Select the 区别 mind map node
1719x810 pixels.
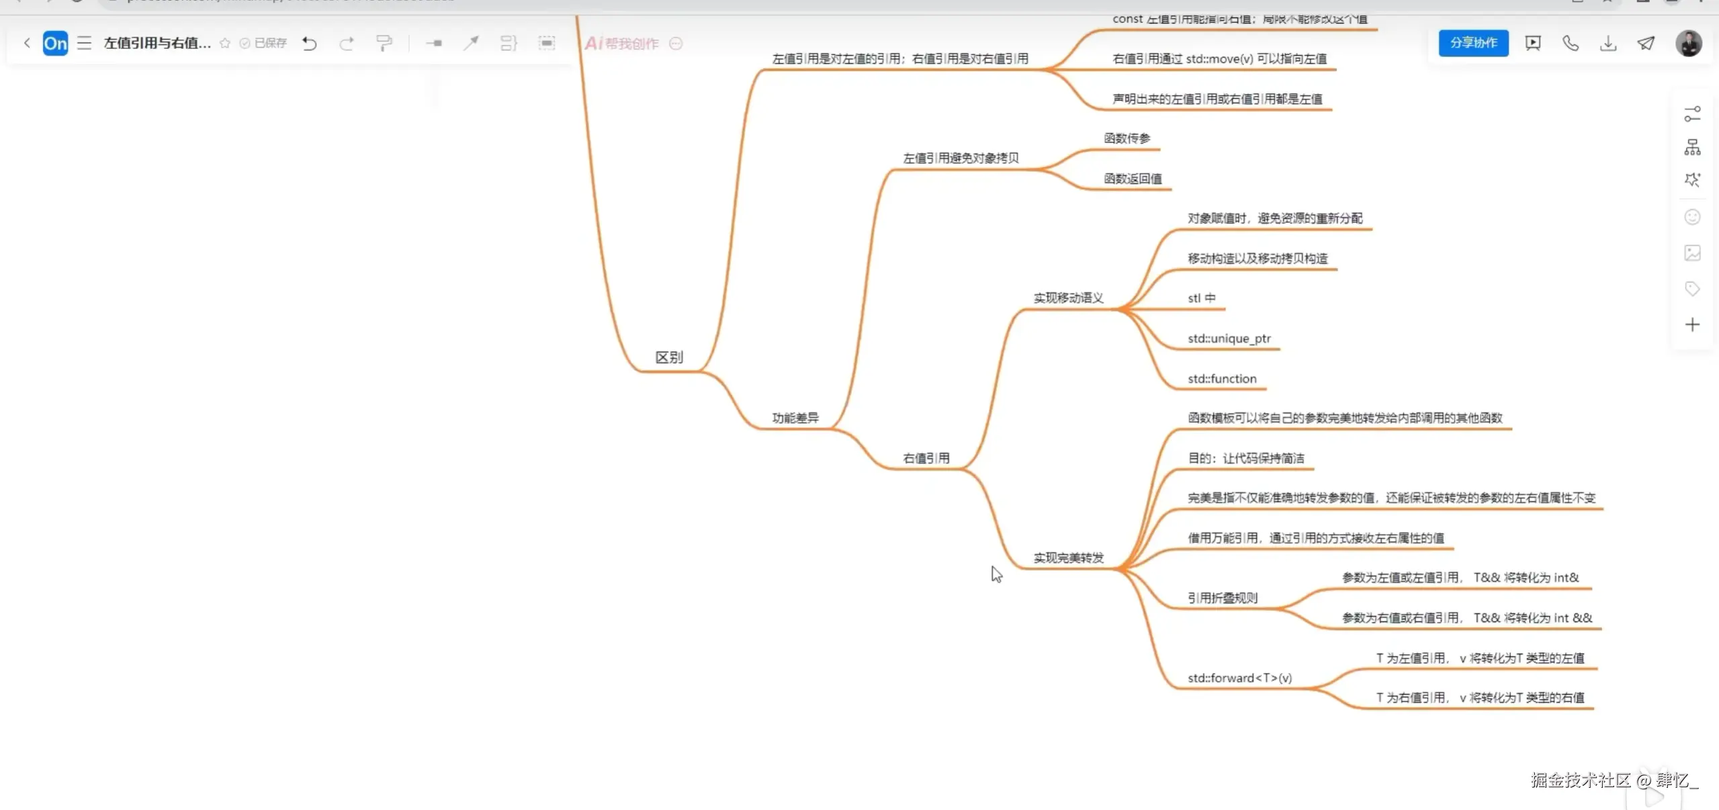669,357
